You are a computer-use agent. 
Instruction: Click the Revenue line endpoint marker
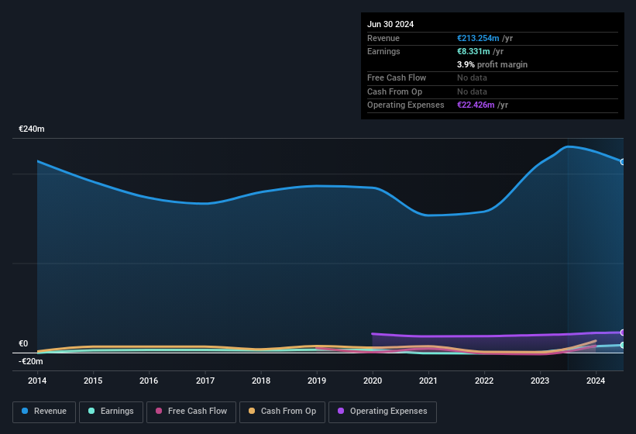point(623,162)
